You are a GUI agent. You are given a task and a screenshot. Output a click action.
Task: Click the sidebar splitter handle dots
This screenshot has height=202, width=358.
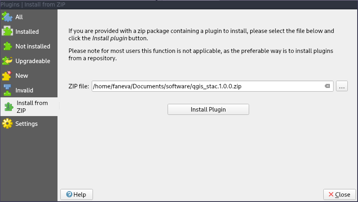(60, 106)
